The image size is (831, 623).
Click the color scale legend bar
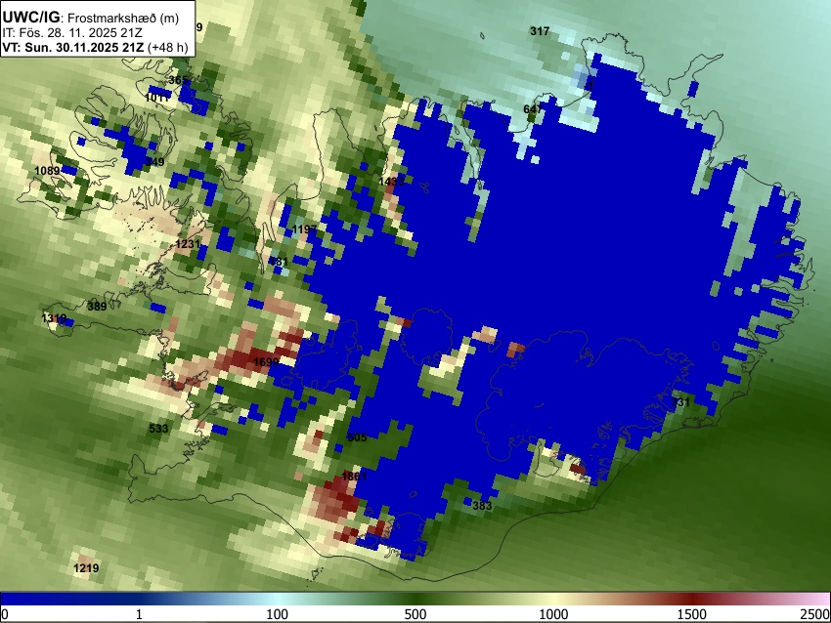point(415,599)
